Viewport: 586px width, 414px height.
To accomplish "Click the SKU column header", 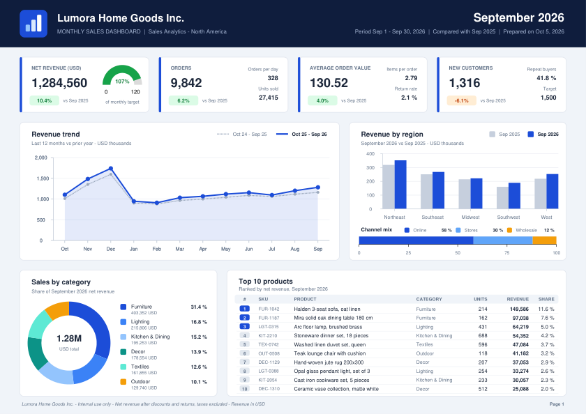I will [263, 300].
